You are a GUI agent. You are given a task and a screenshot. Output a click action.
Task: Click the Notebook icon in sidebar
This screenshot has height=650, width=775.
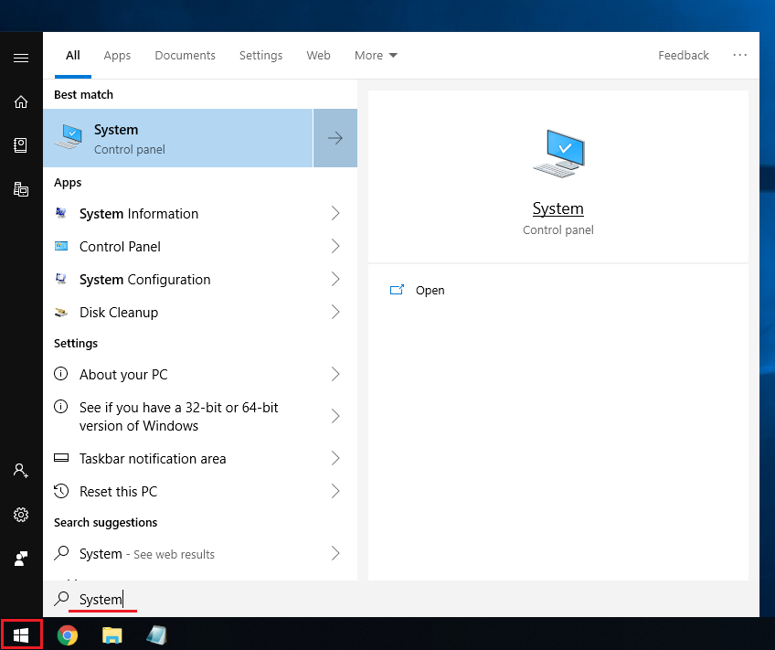20,145
